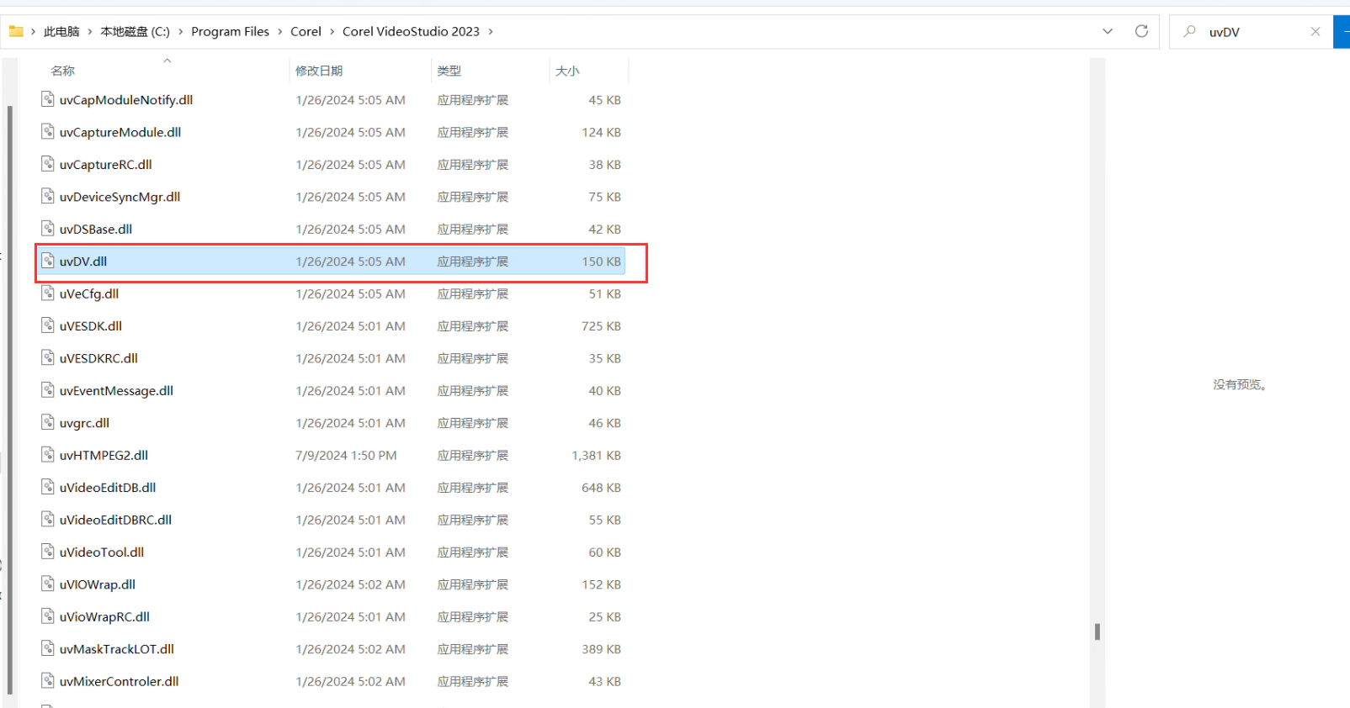Expand chevron after Corel breadcrumb

click(x=332, y=32)
